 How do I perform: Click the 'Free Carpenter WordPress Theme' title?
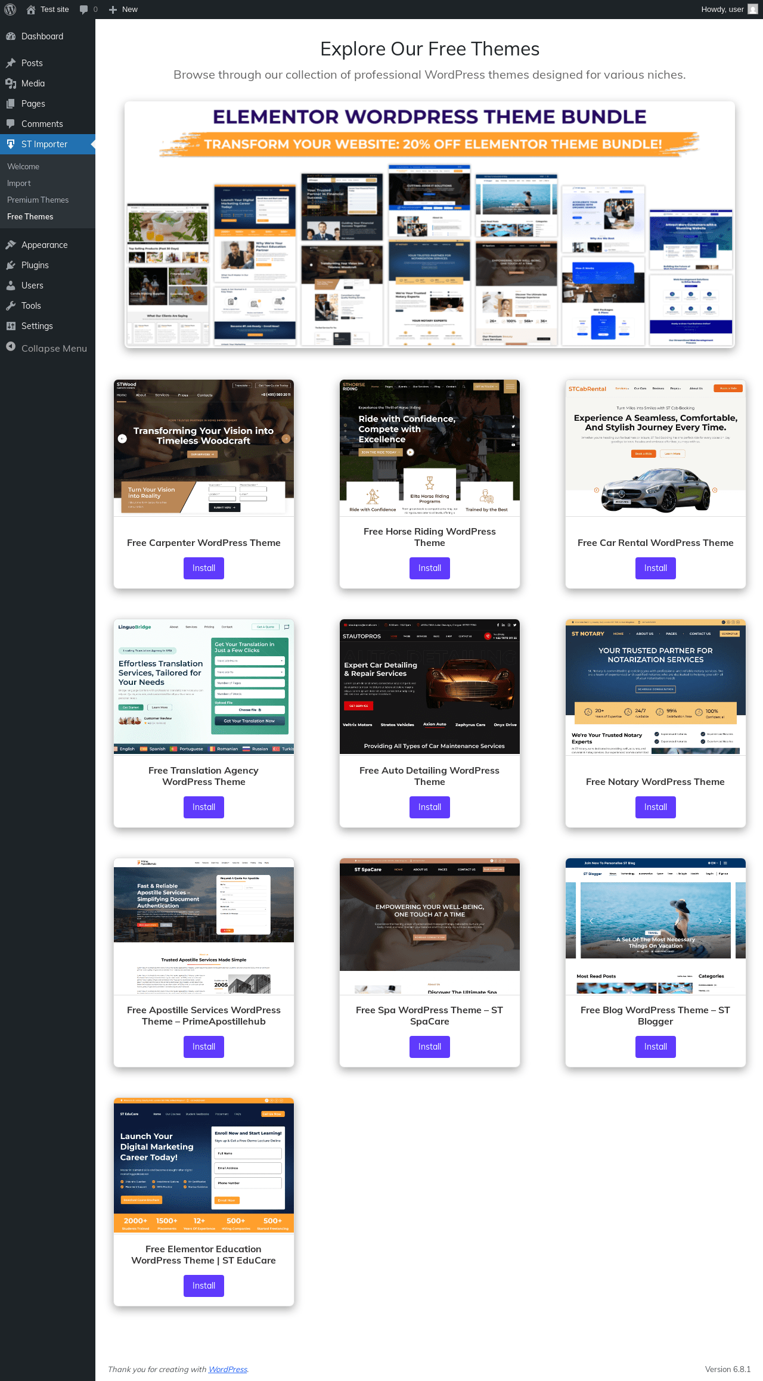pos(204,543)
